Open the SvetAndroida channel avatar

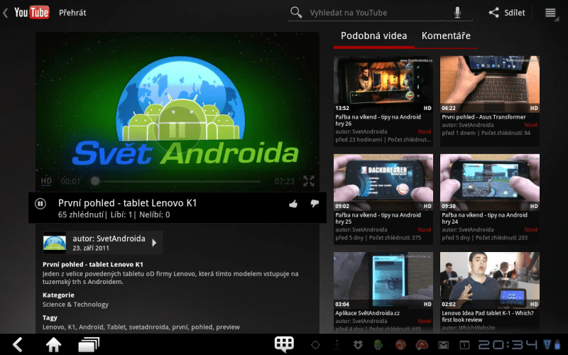55,242
